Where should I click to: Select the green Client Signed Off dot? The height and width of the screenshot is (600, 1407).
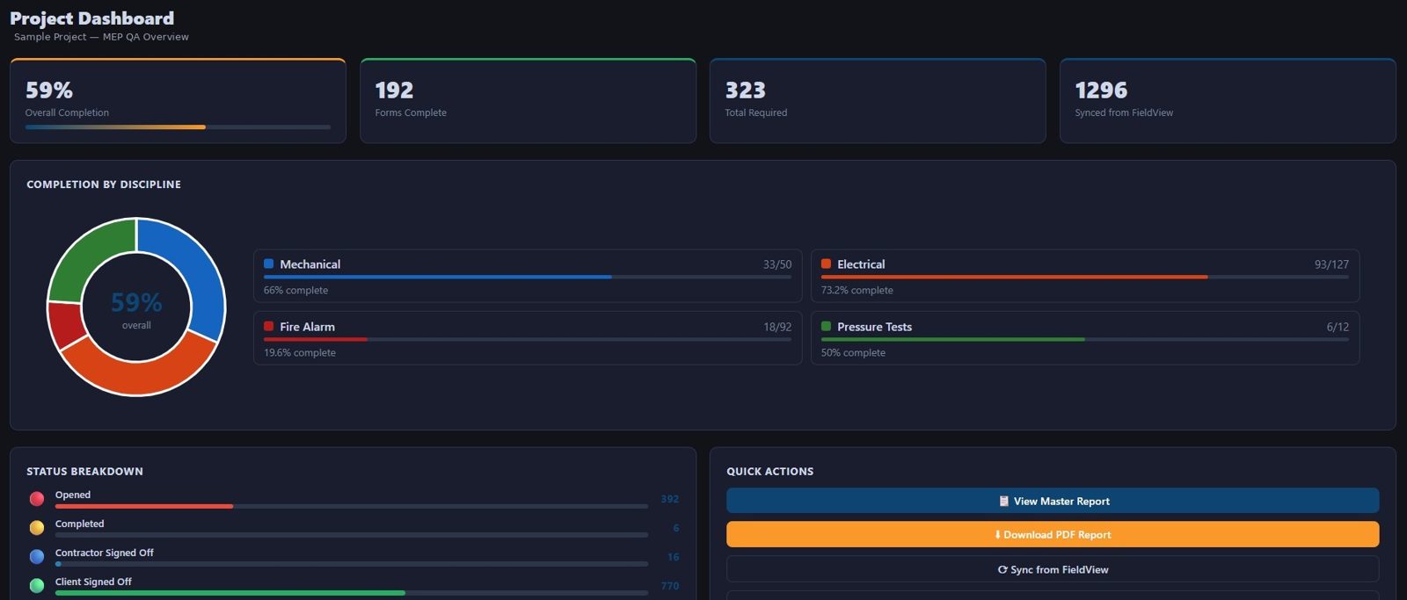pos(37,586)
